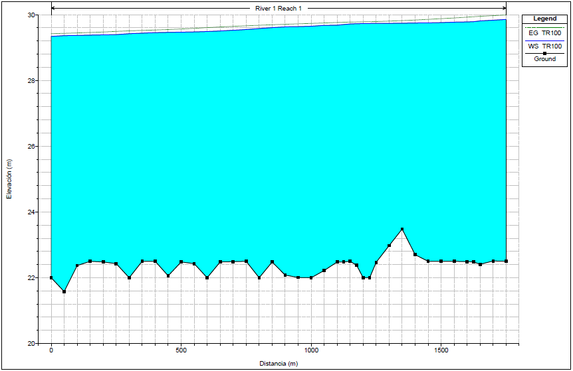Click the green dashed EG line sample in legend
Screen dimensions: 573x371
(544, 27)
